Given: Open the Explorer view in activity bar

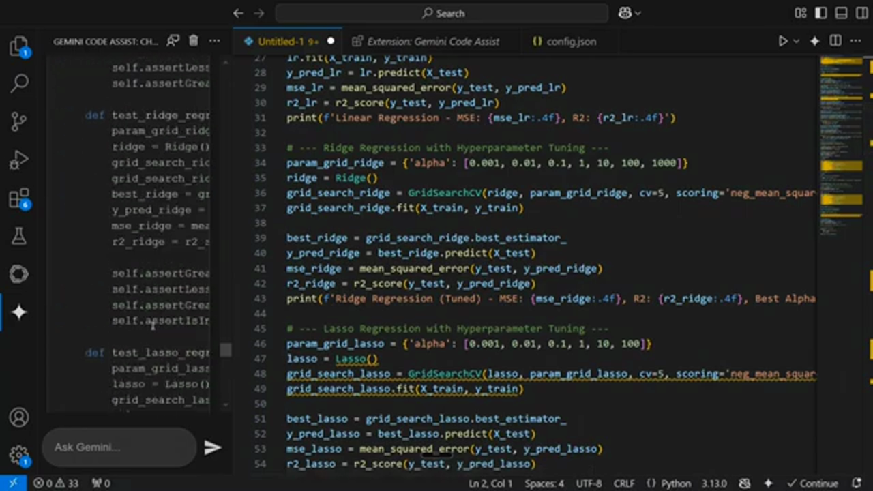Looking at the screenshot, I should [19, 46].
